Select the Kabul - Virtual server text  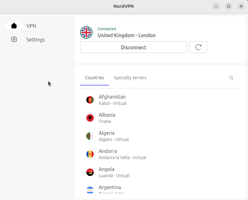[112, 103]
